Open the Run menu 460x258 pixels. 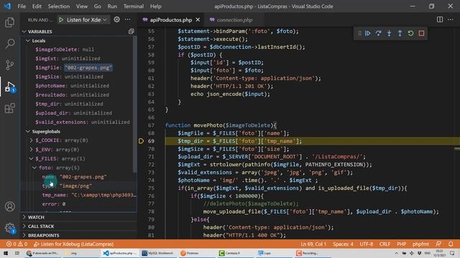coord(112,6)
